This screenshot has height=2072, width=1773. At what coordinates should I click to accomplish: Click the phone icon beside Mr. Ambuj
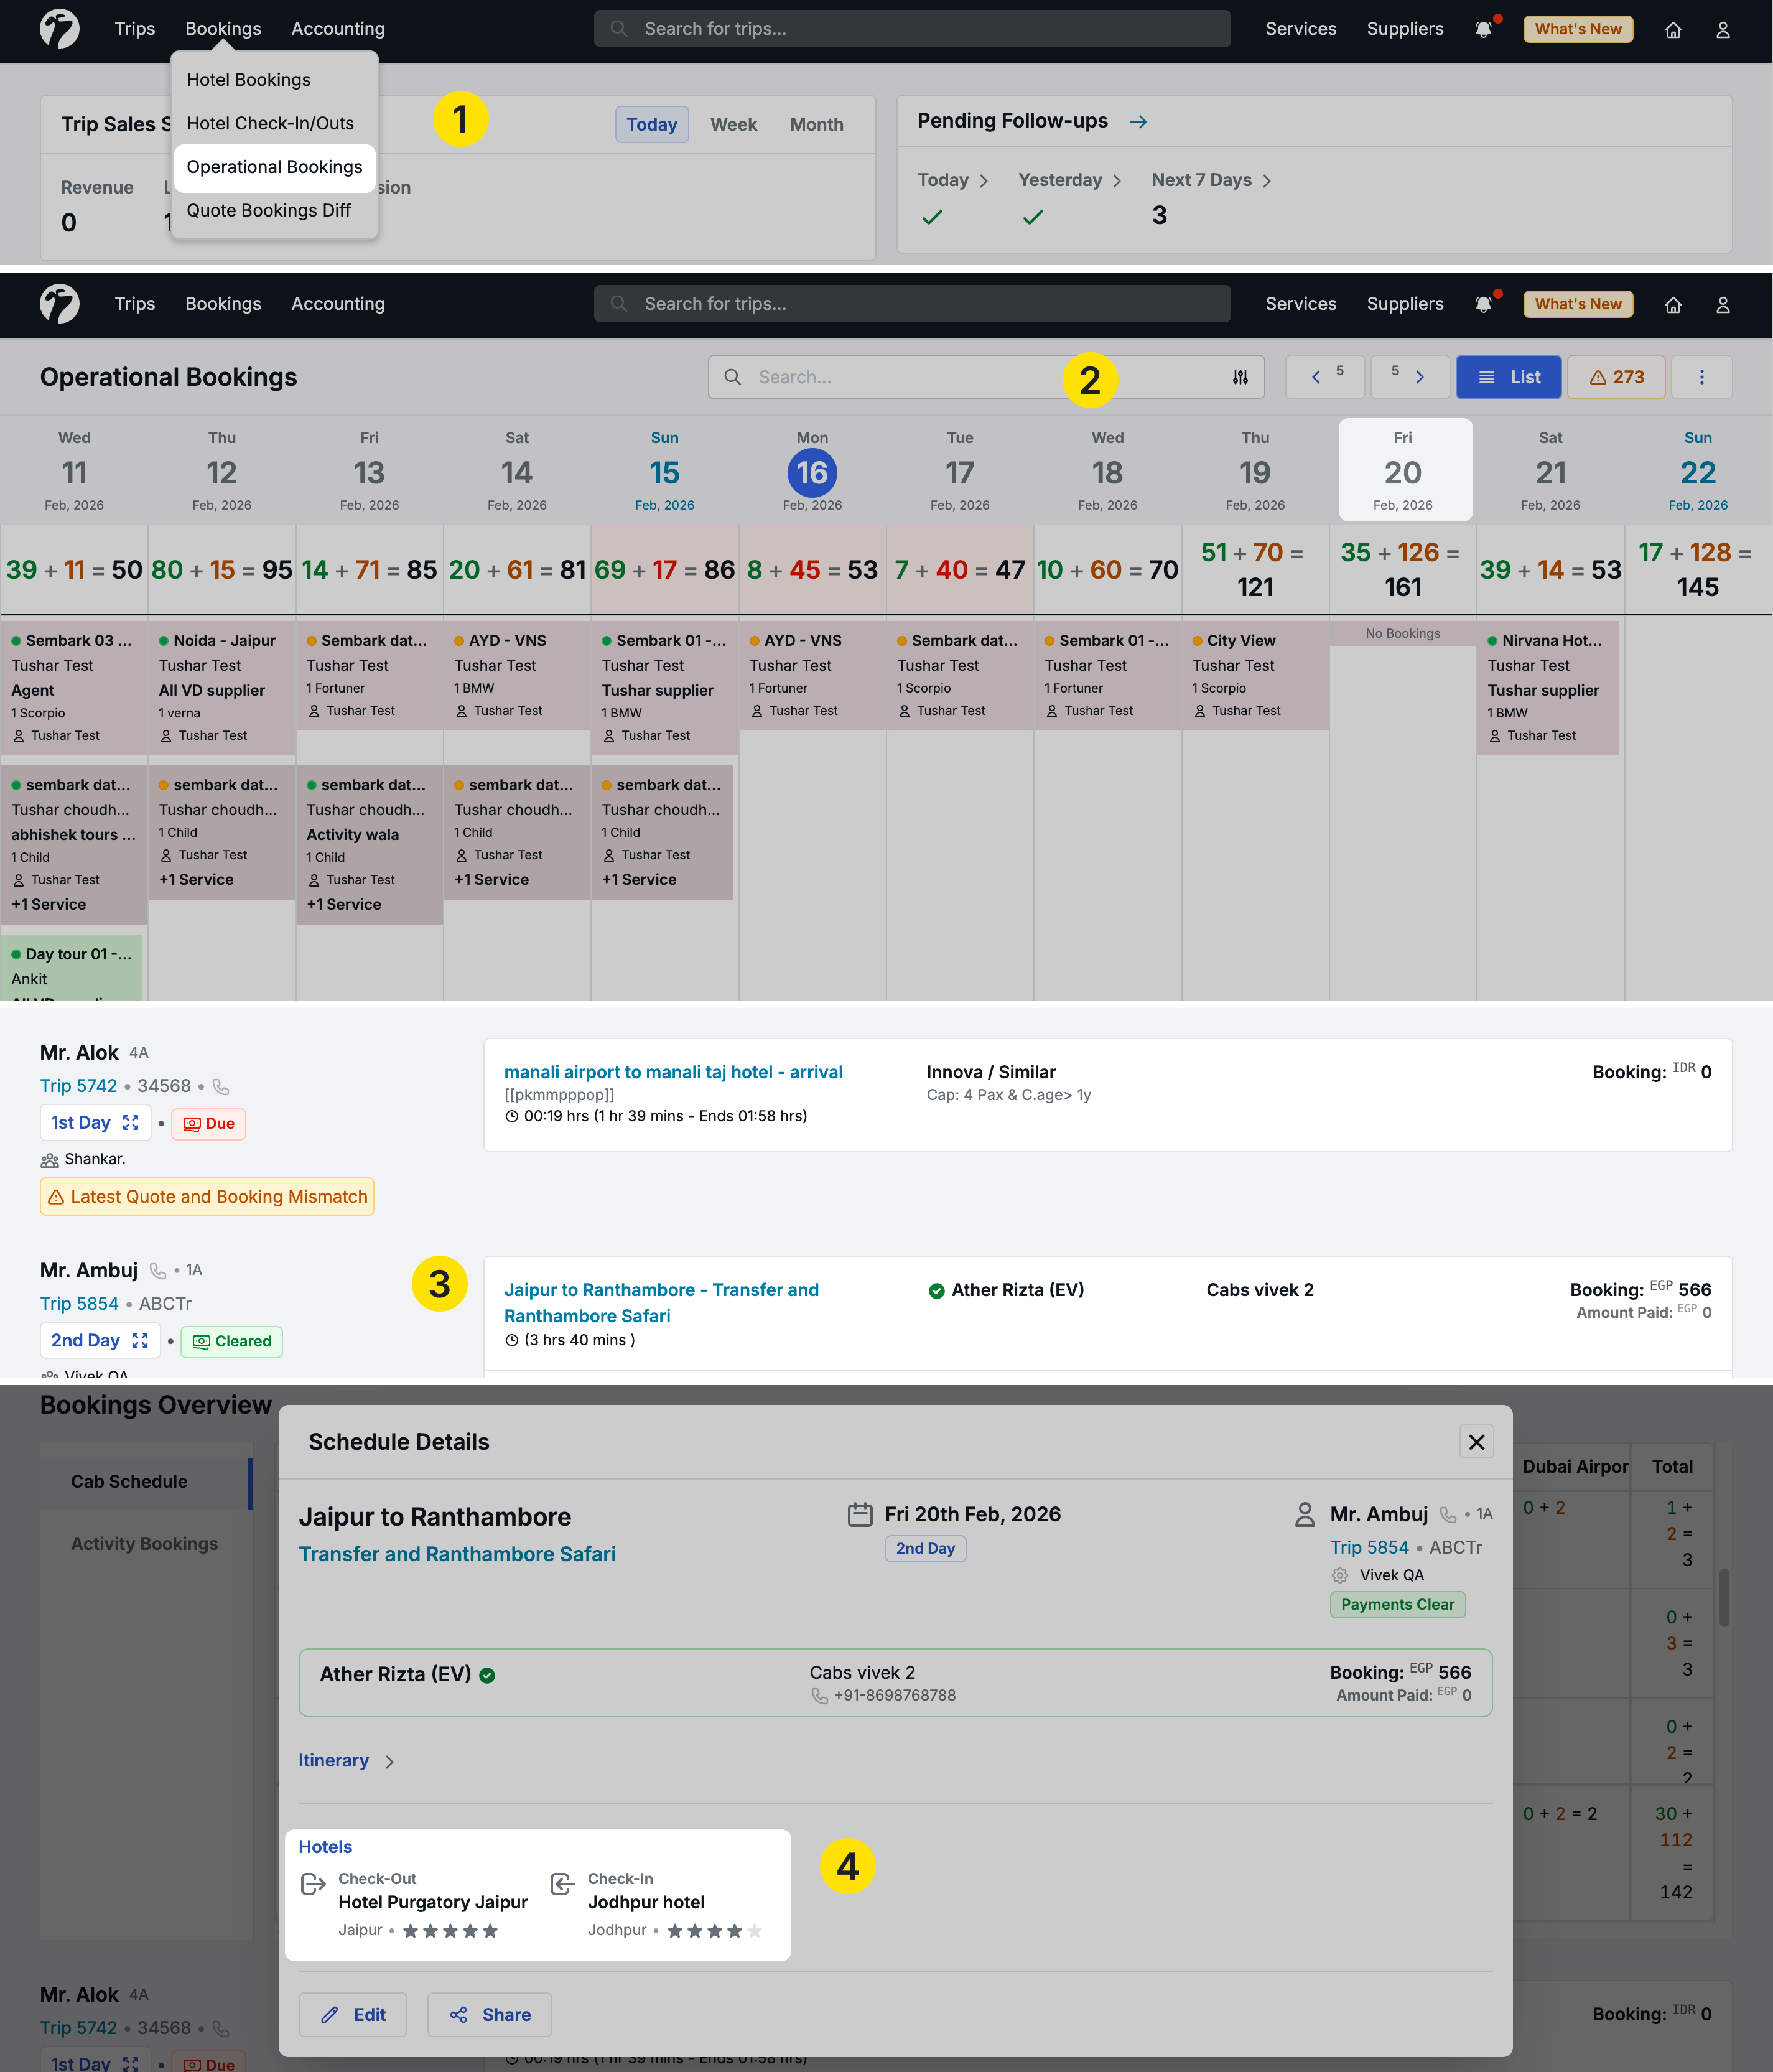click(158, 1270)
